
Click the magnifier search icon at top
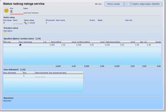click(127, 4)
